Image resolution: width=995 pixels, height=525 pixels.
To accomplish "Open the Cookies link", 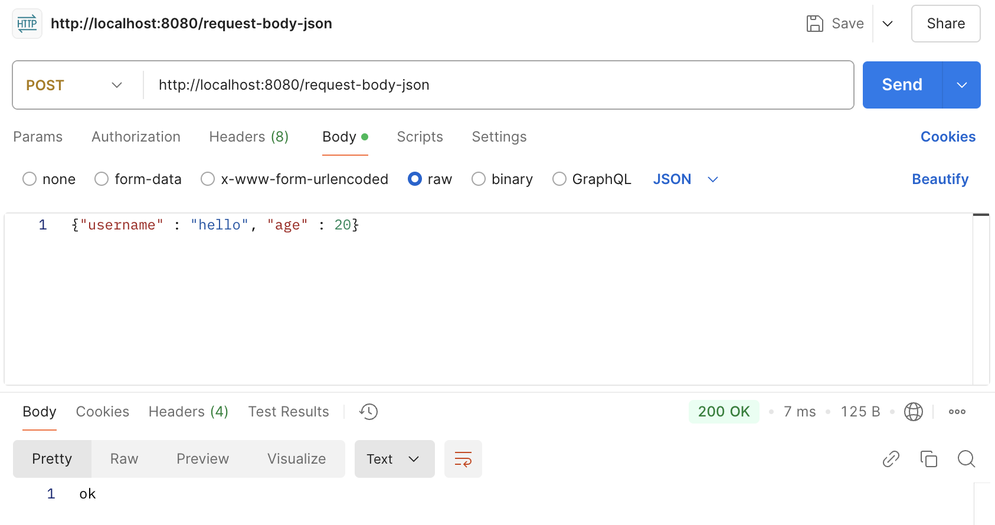I will pos(948,137).
